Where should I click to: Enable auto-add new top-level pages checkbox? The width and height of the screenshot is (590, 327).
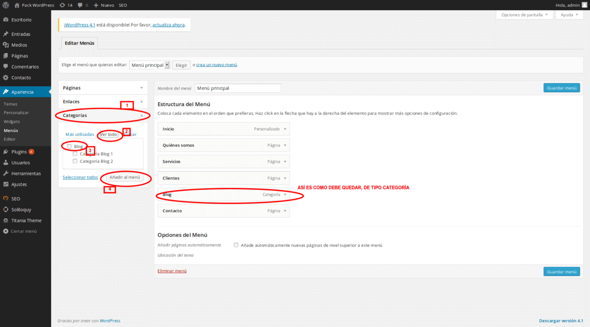pos(236,244)
